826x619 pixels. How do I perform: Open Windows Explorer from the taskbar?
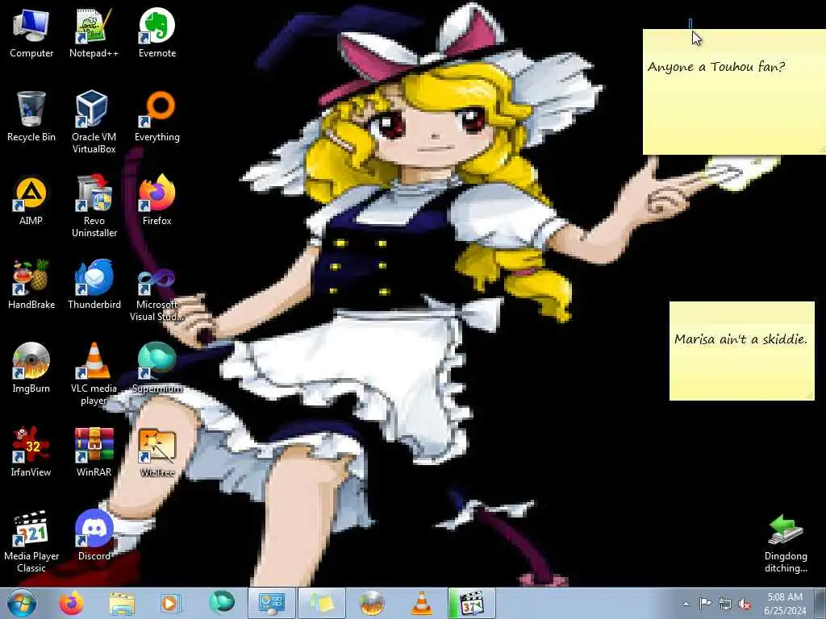click(122, 603)
